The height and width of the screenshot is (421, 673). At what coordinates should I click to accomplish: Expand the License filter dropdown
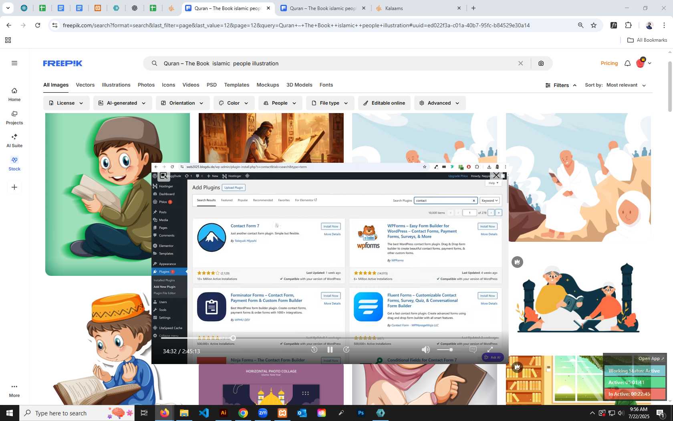(x=66, y=103)
